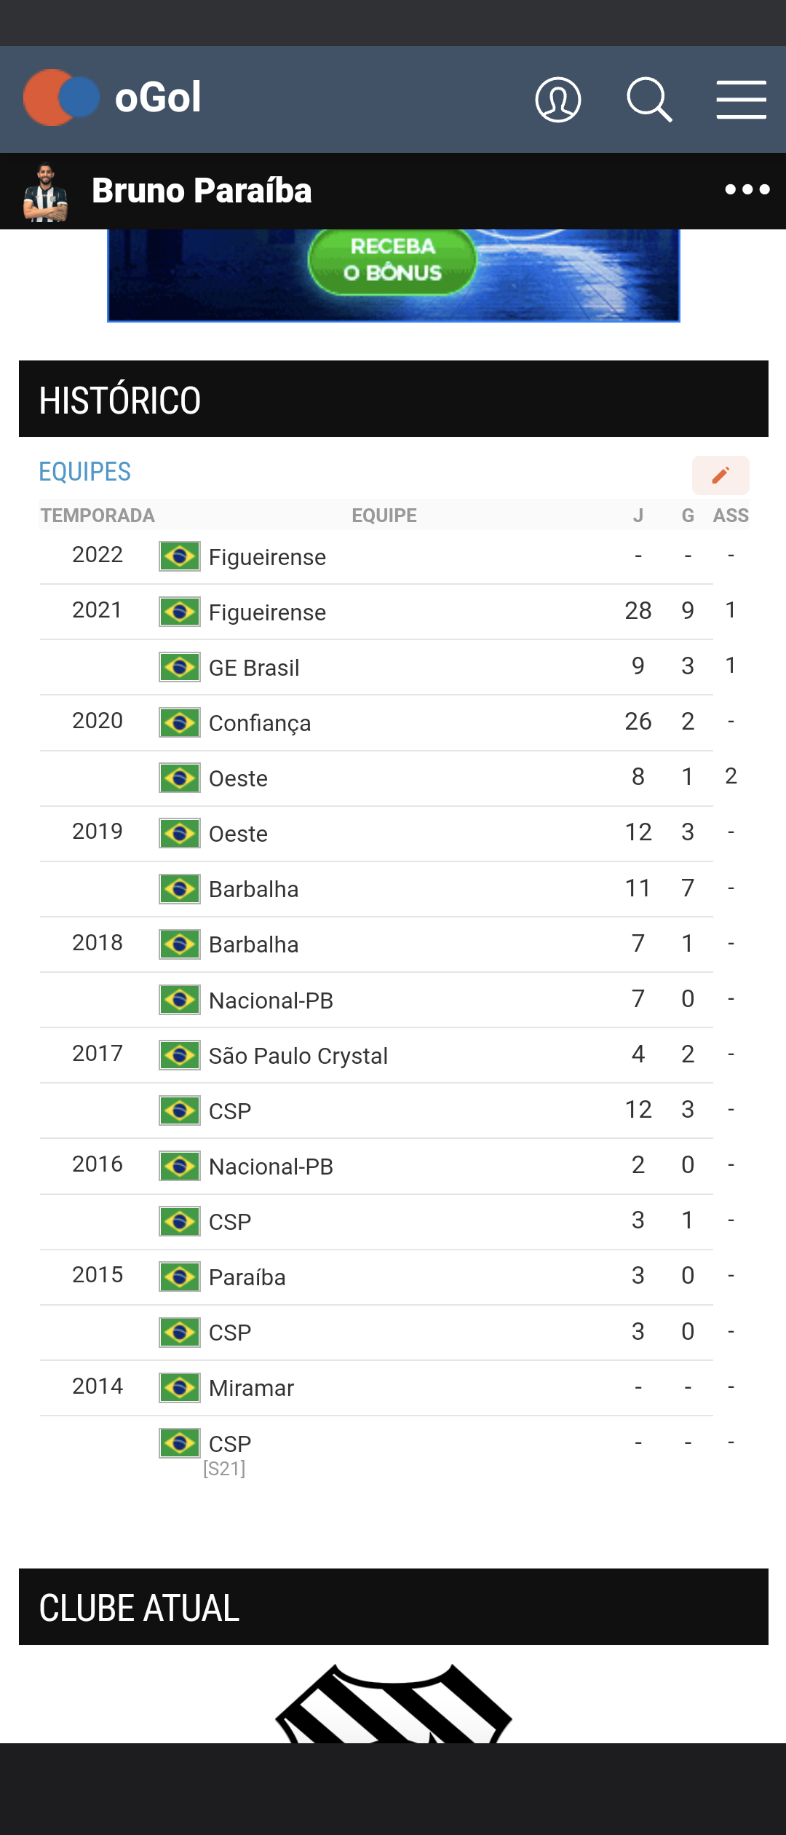Open the user account profile icon
This screenshot has width=786, height=1835.
558,100
